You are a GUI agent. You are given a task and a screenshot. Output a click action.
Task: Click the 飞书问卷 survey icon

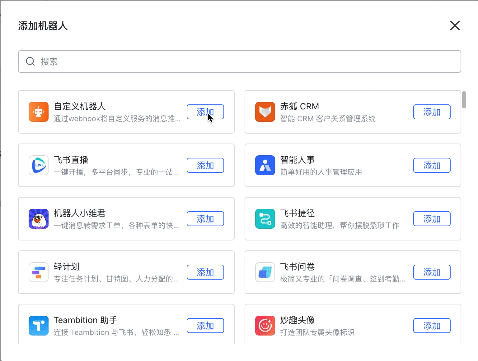pos(265,272)
